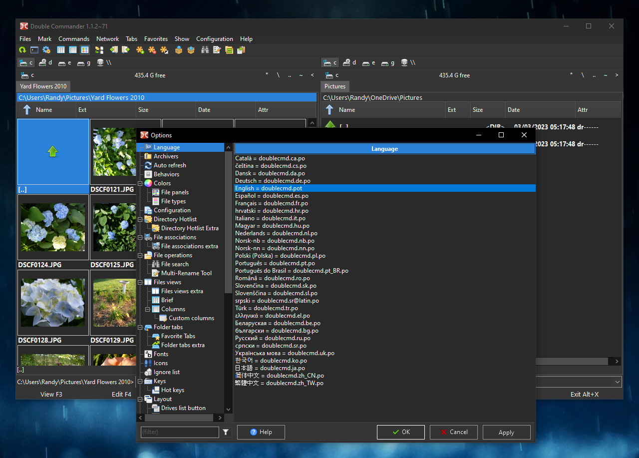Click the Apply button
639x458 pixels.
[506, 432]
